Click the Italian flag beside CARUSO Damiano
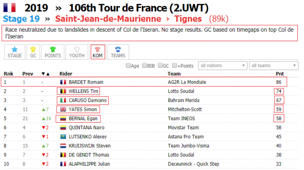The height and width of the screenshot is (170, 304). point(63,100)
